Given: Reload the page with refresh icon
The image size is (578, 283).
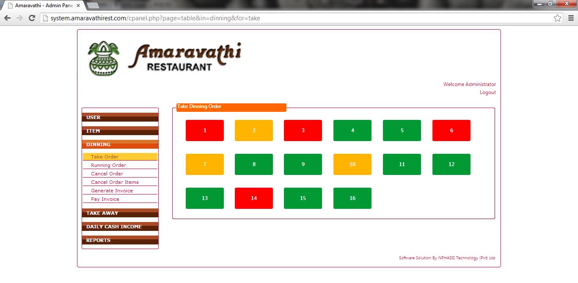Looking at the screenshot, I should 31,18.
